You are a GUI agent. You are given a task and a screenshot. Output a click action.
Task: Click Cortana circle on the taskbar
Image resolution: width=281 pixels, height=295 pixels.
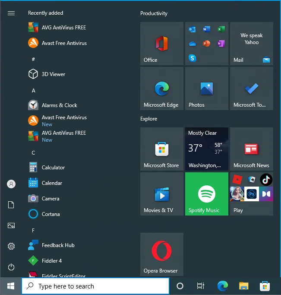[180, 286]
